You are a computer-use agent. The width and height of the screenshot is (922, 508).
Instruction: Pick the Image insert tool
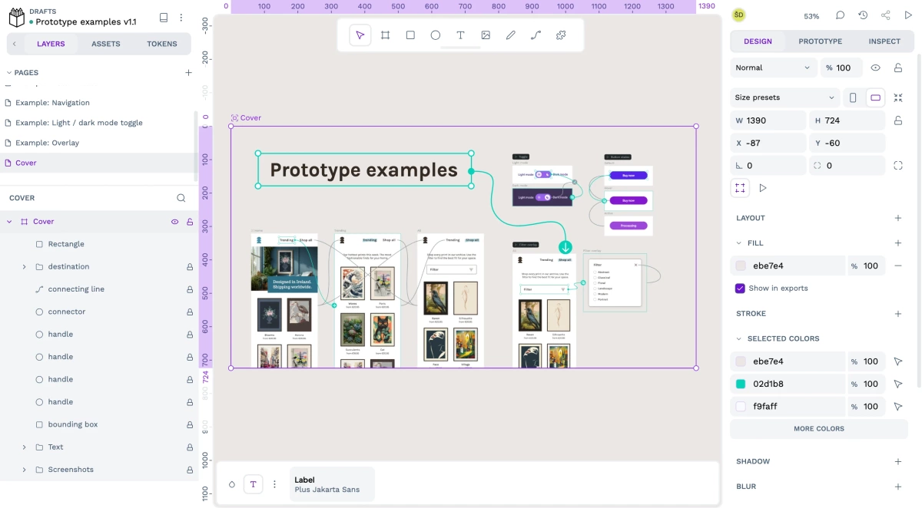pos(486,35)
